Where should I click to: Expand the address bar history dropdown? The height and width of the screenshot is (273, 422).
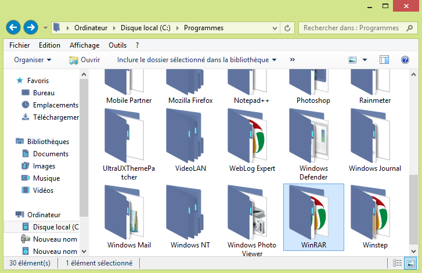click(275, 28)
